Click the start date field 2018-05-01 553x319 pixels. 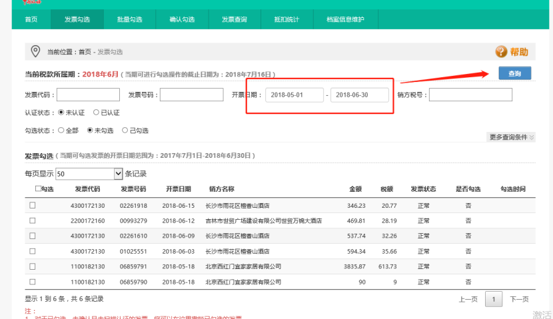(294, 95)
